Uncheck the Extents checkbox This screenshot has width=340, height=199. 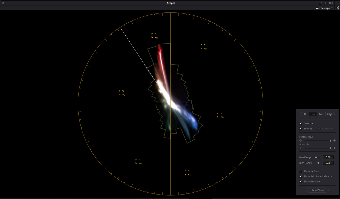[x=300, y=128]
